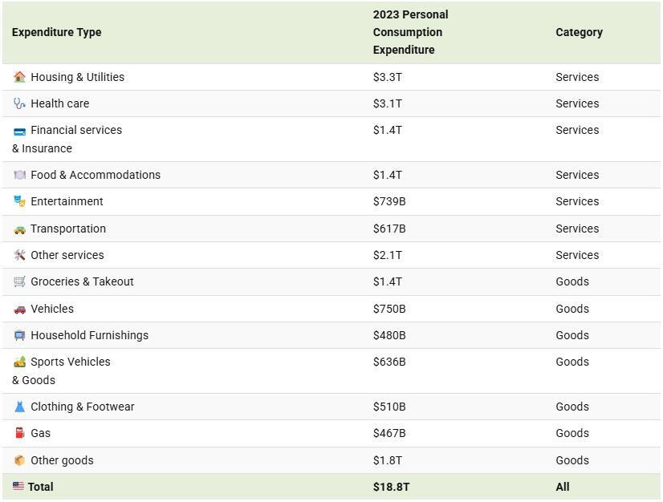Click the 2023 Personal Consumption Expenditure header

tap(410, 32)
